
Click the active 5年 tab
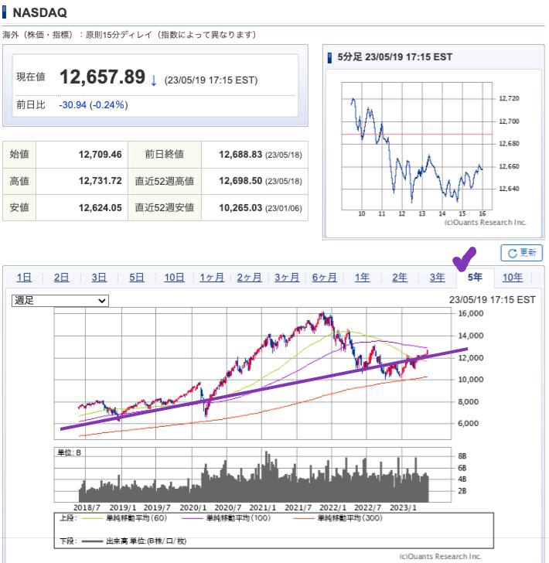[475, 277]
